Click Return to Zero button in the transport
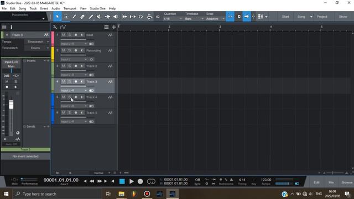Viewport: 354px width, 199px height. tap(112, 181)
